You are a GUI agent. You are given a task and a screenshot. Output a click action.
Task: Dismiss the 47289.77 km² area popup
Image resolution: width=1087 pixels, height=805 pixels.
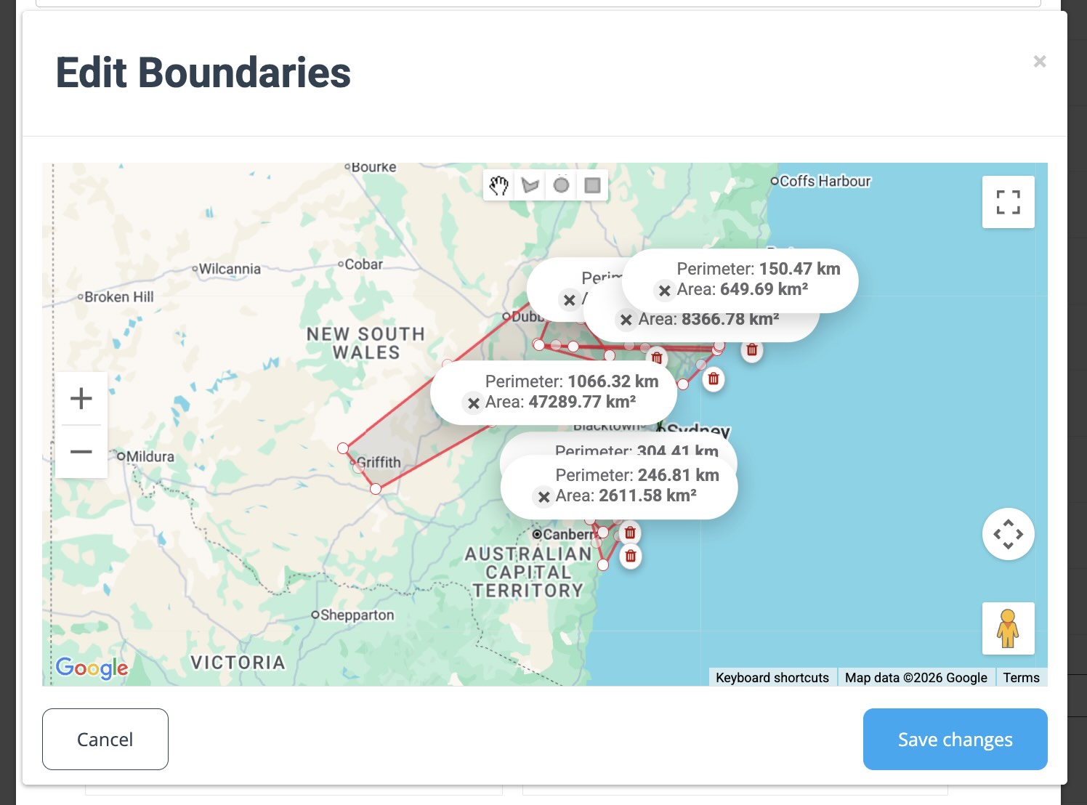[473, 403]
